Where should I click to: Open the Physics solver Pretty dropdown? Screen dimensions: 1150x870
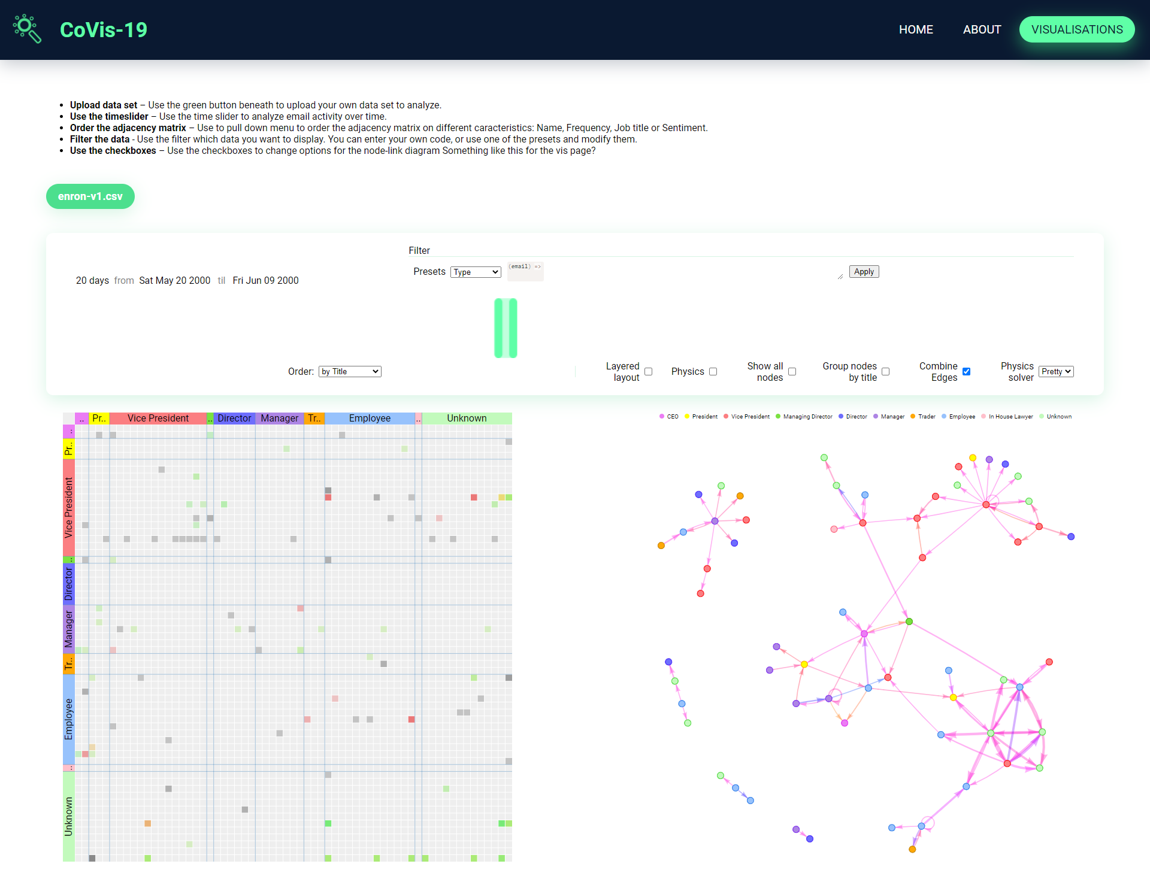pos(1055,371)
